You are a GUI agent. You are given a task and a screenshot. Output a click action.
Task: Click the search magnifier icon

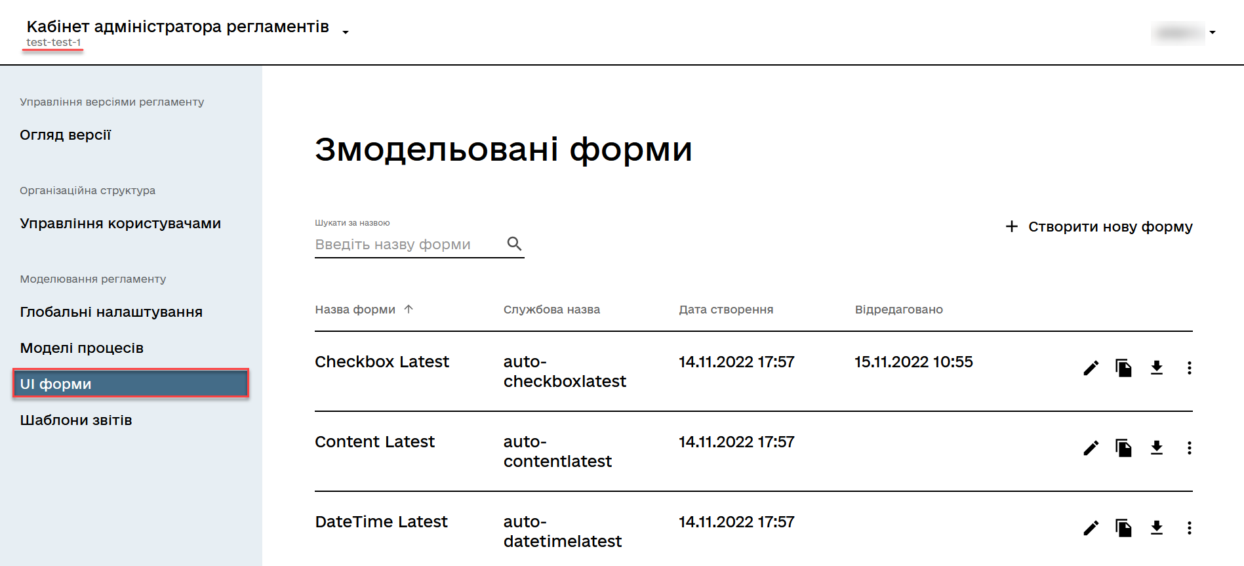[515, 244]
